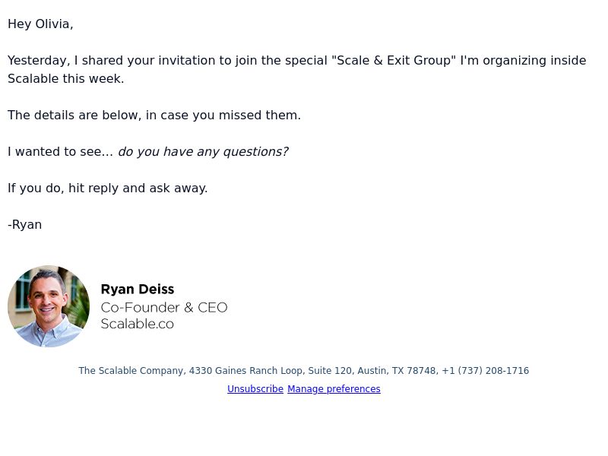608x456 pixels.
Task: Click the "Co-Founder & CEO" title text
Action: tap(164, 308)
